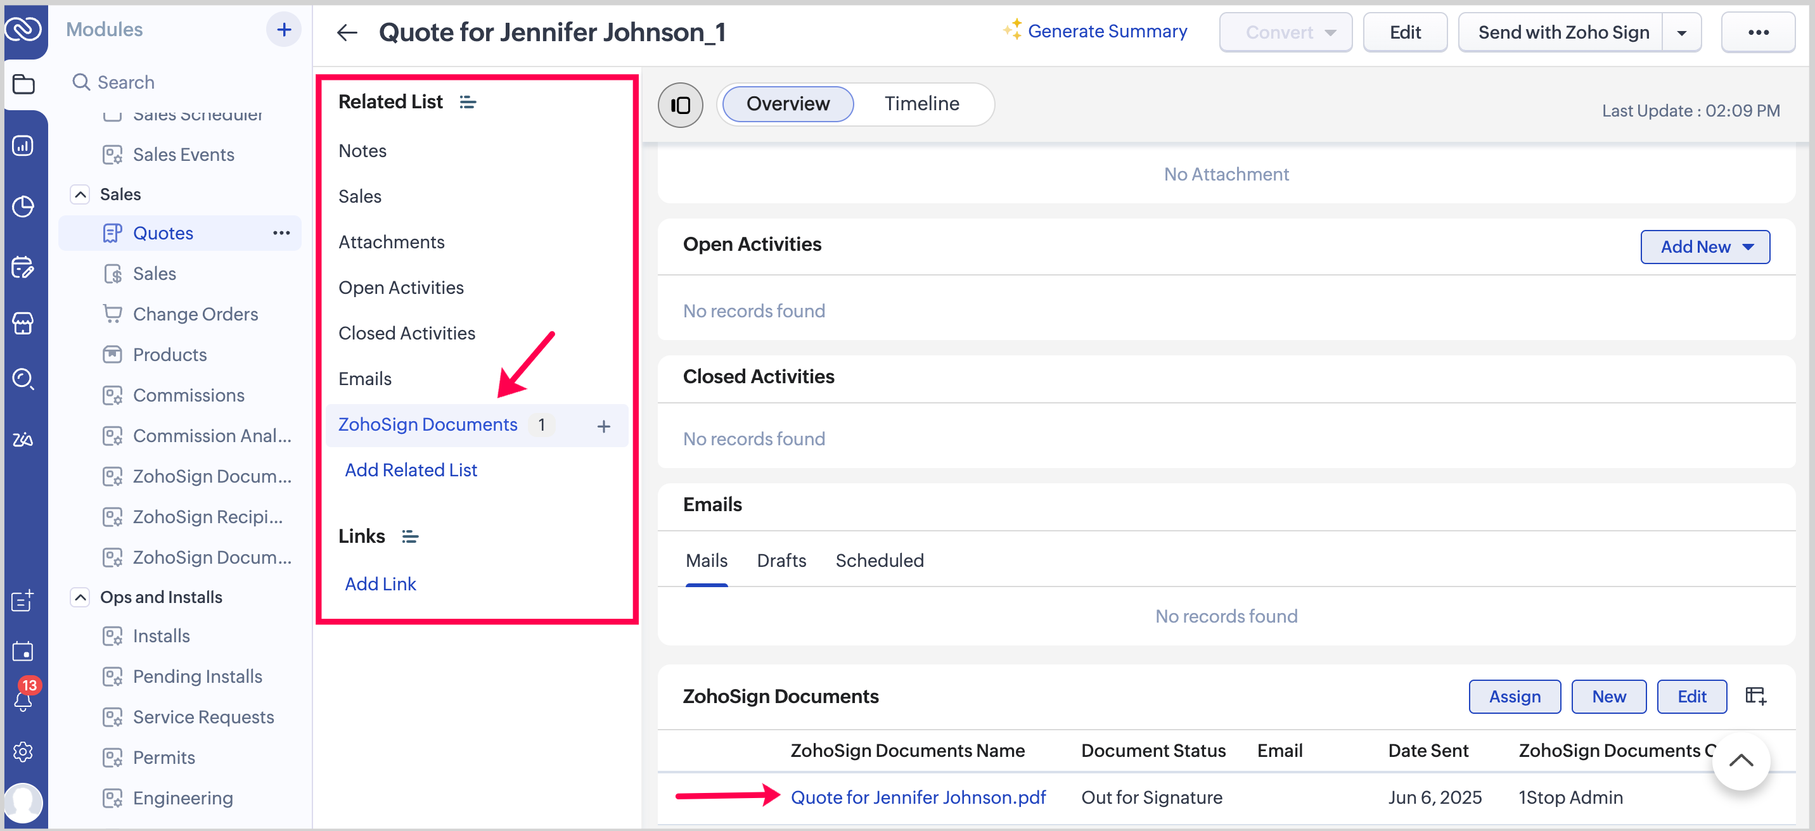Open the Drafts tab under Emails
This screenshot has height=831, width=1815.
[x=781, y=561]
